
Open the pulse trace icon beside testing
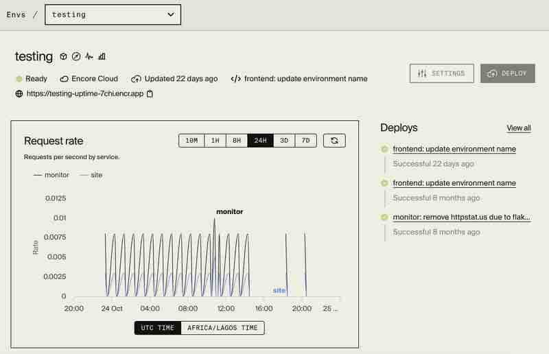click(89, 56)
